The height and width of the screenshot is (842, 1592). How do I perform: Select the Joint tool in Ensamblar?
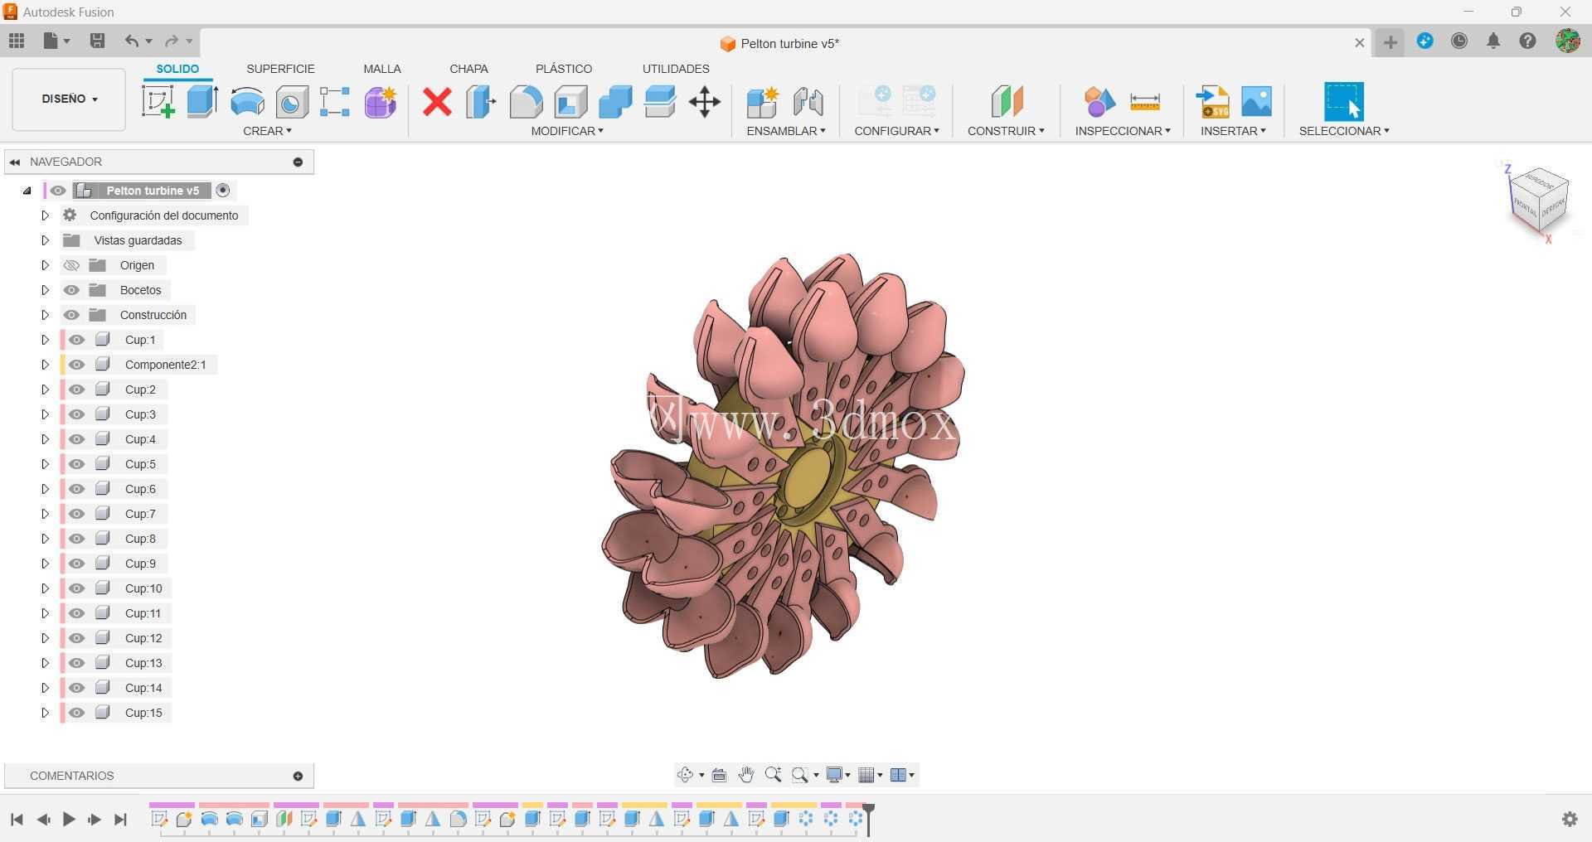pos(808,102)
